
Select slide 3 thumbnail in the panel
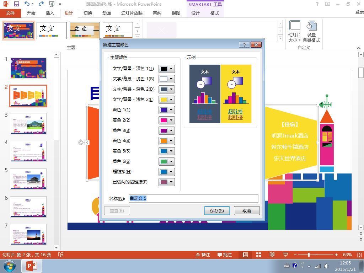click(28, 123)
